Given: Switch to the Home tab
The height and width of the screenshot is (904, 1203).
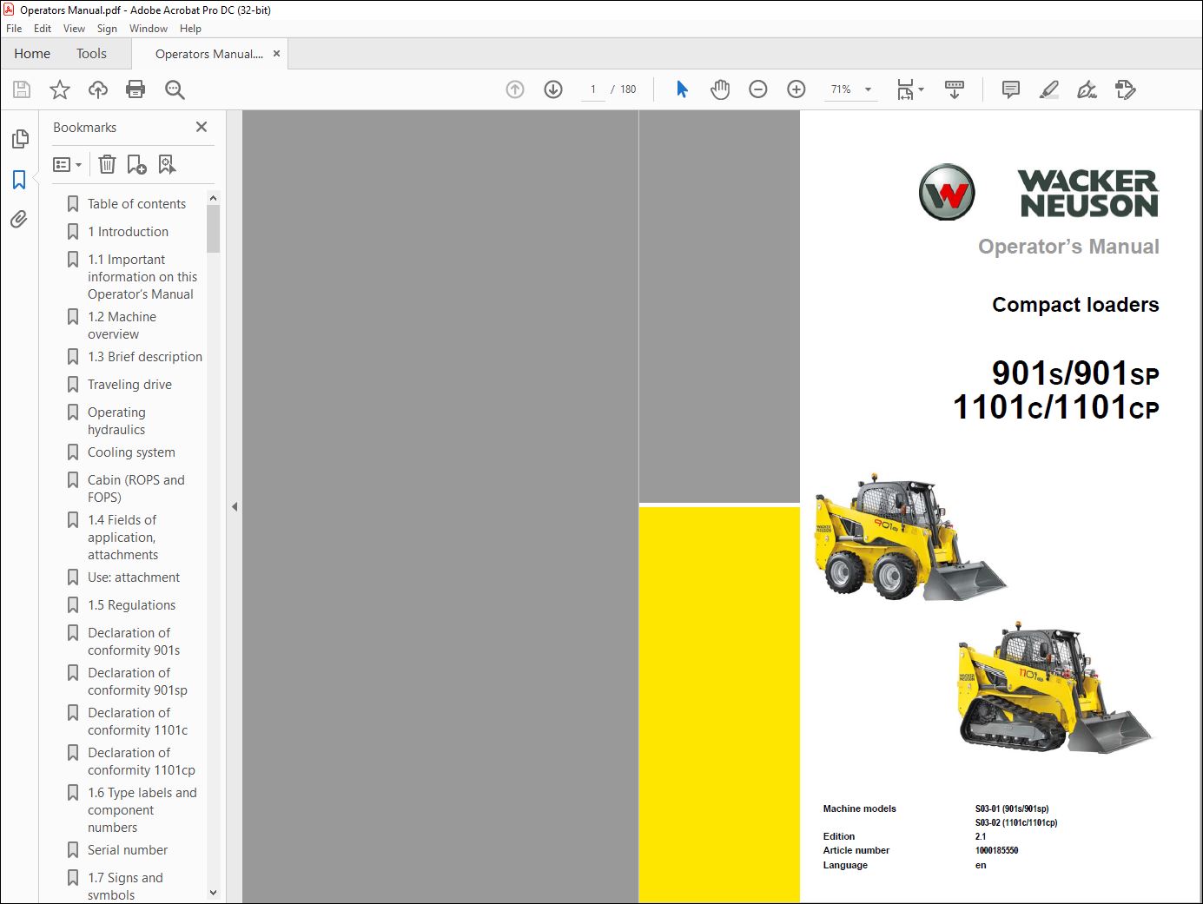Looking at the screenshot, I should pos(32,54).
